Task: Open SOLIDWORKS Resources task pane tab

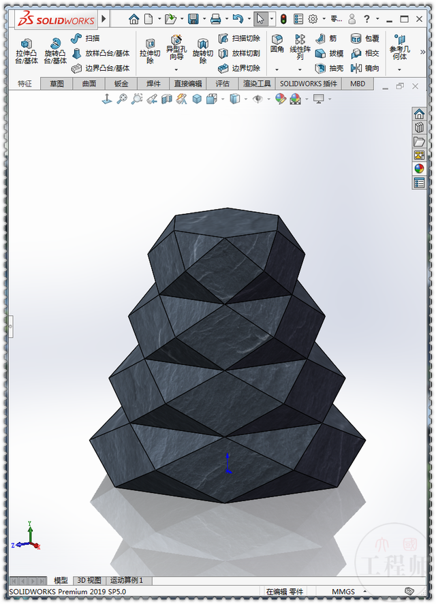Action: click(419, 114)
